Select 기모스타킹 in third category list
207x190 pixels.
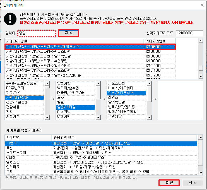click(x=126, y=83)
